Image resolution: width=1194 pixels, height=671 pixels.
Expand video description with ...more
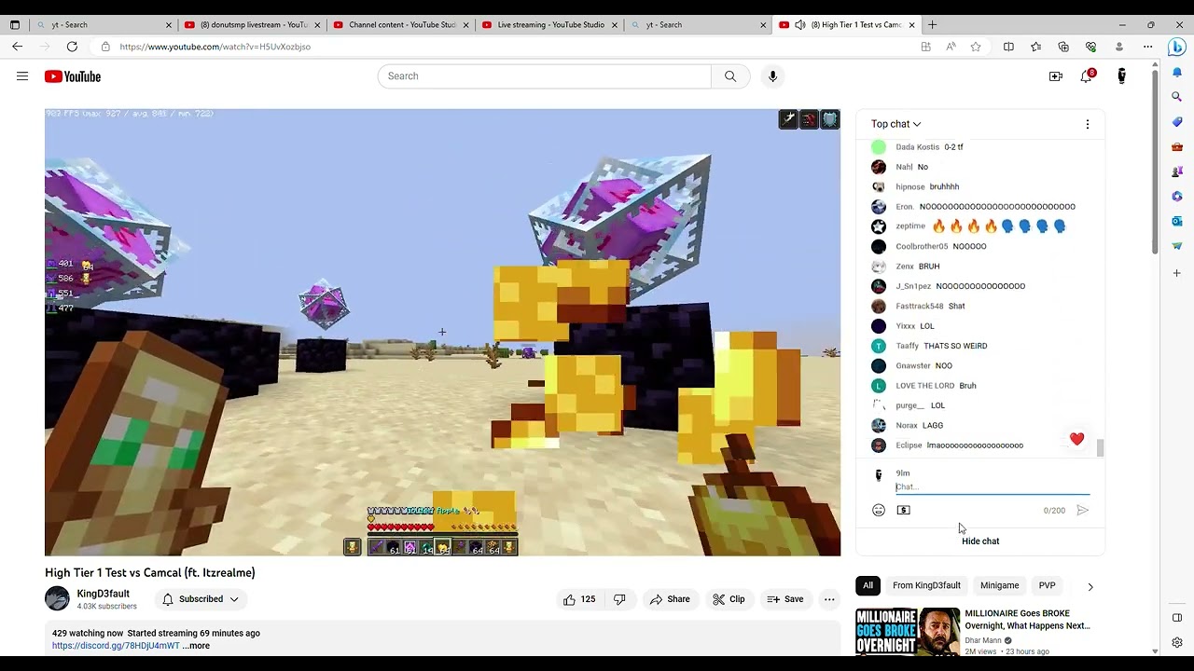[x=196, y=646]
